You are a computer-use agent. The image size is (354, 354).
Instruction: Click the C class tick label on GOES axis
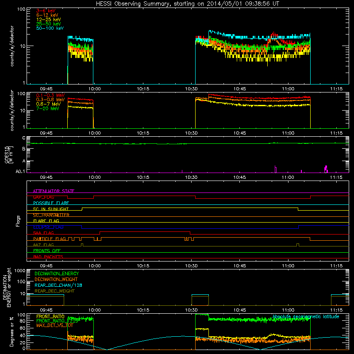(x=24, y=138)
